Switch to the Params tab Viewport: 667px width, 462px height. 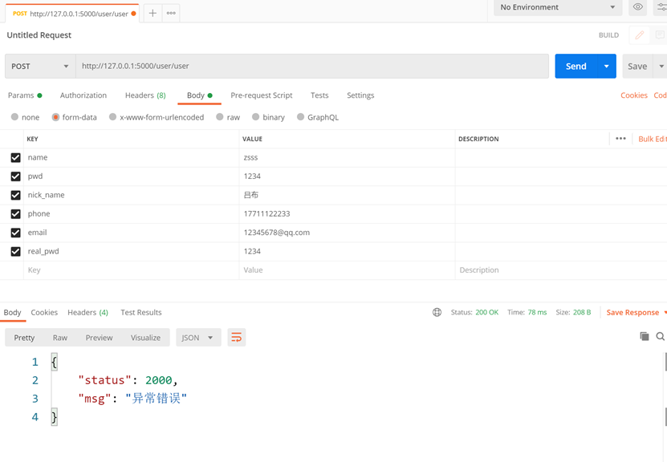[25, 95]
